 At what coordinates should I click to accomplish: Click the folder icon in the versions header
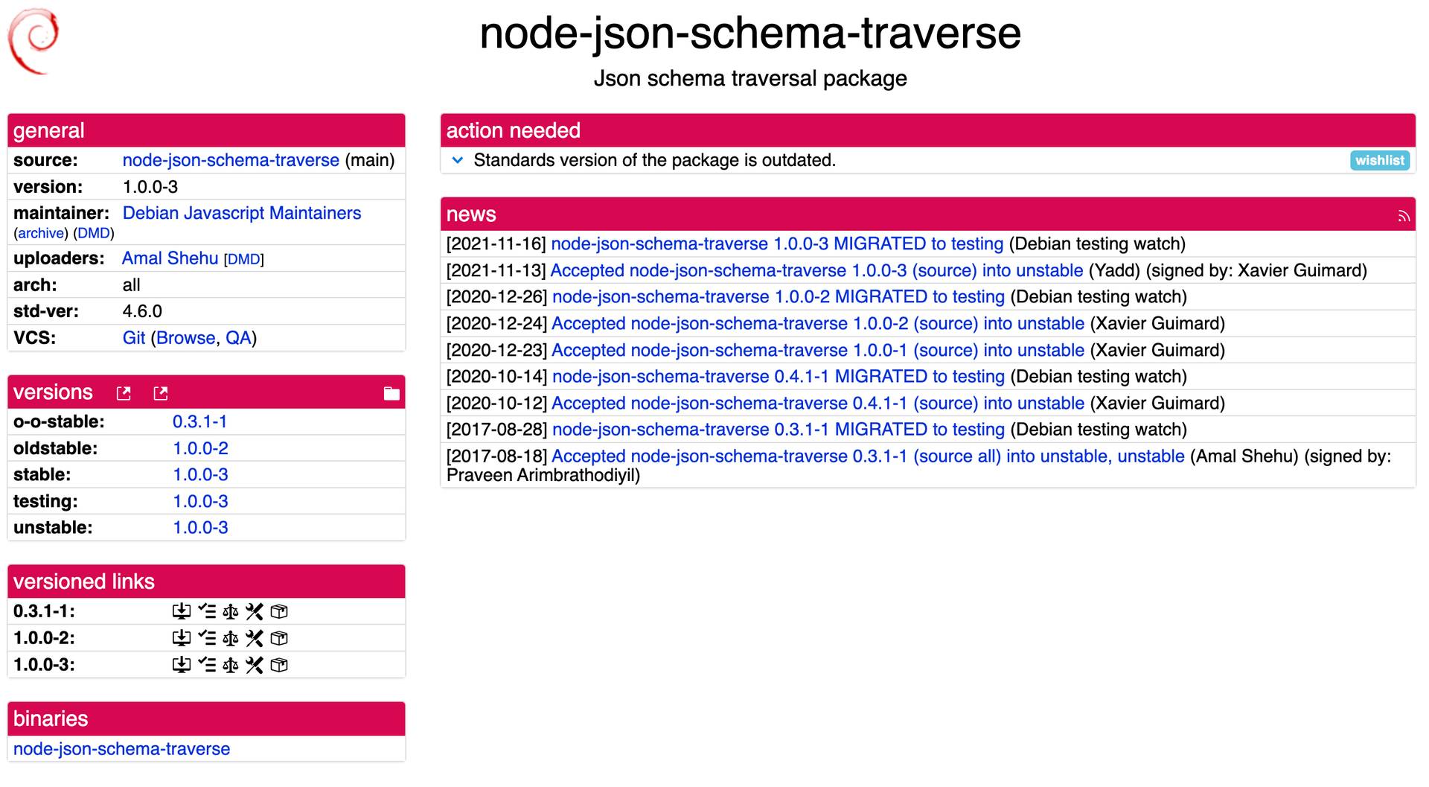pos(391,393)
